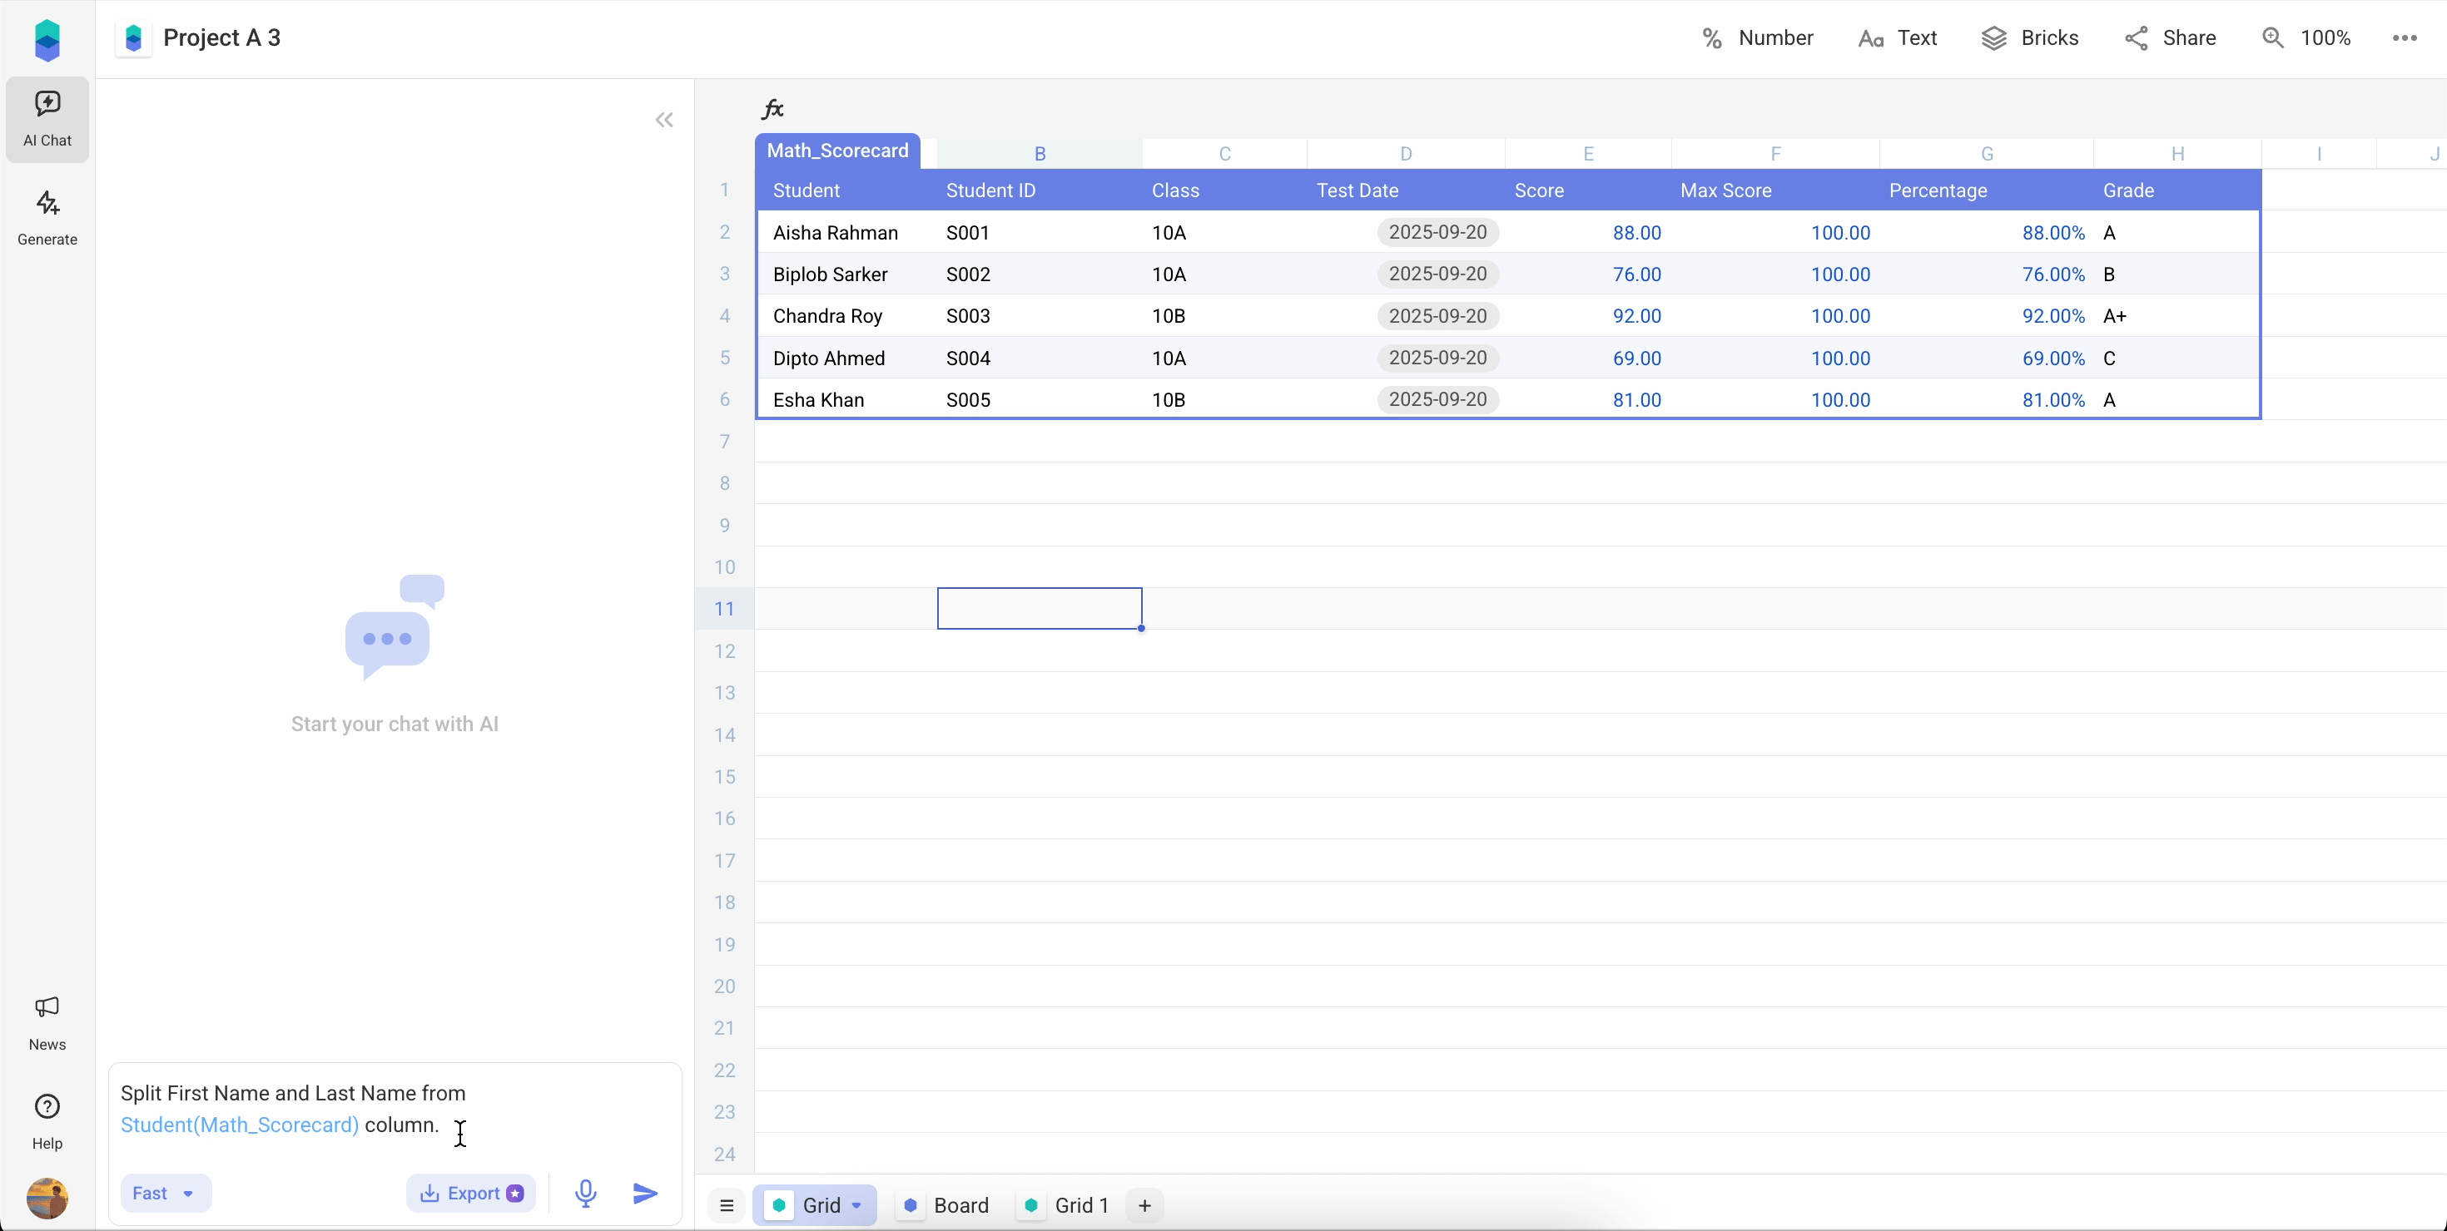Viewport: 2447px width, 1231px height.
Task: Open the Grid tab dropdown arrow
Action: pyautogui.click(x=856, y=1205)
